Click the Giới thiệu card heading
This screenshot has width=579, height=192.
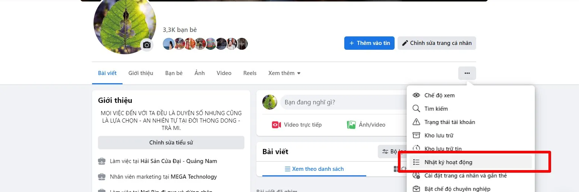tap(115, 100)
